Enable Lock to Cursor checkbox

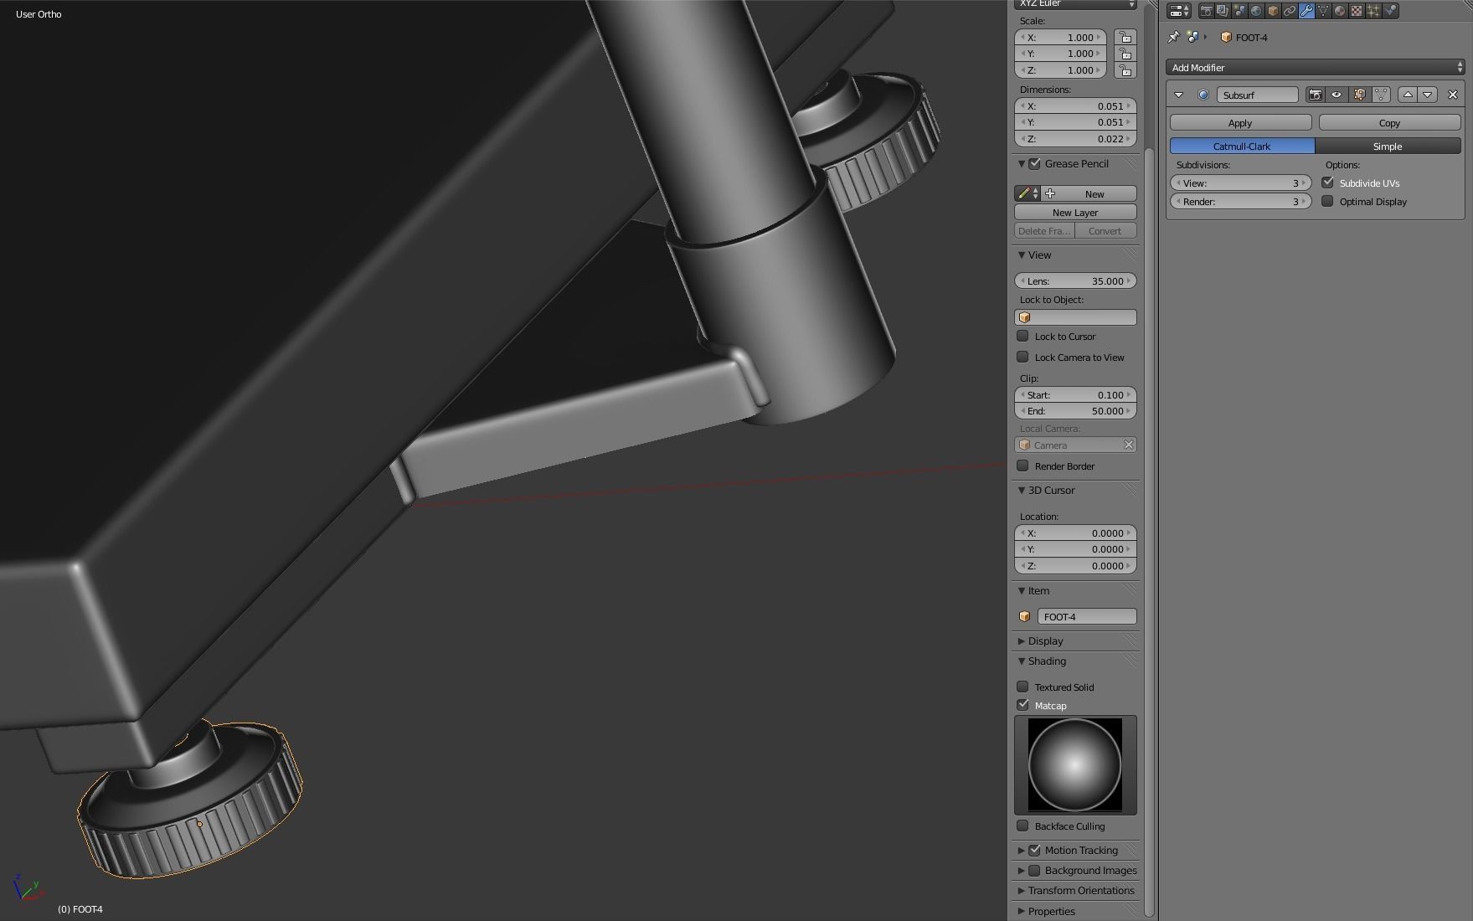click(1022, 336)
